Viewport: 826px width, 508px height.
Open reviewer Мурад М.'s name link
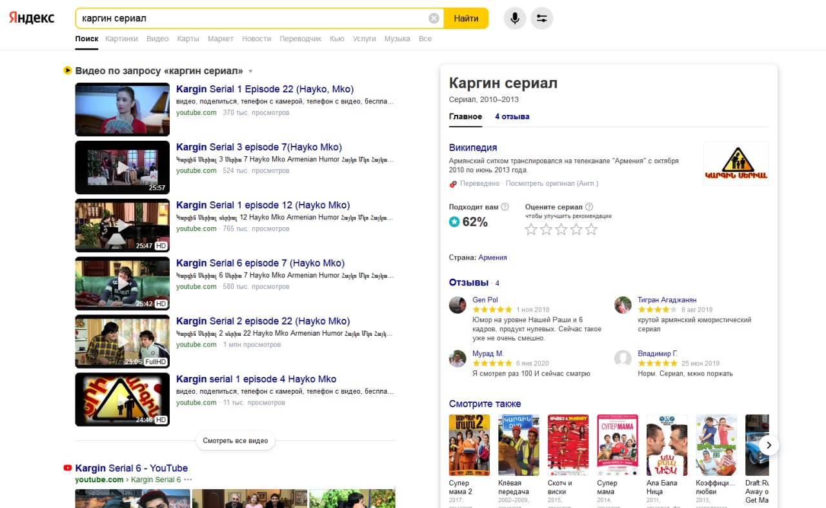488,354
